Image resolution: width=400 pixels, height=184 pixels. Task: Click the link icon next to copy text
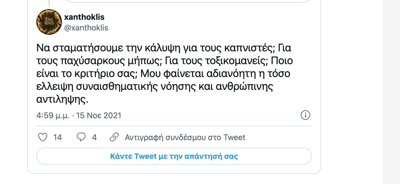(114, 137)
